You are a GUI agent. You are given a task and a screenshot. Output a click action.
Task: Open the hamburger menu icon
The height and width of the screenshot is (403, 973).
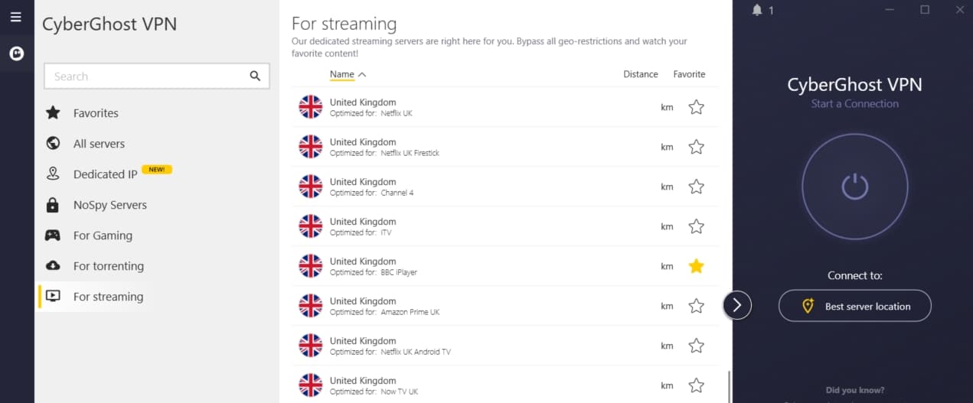[x=15, y=17]
